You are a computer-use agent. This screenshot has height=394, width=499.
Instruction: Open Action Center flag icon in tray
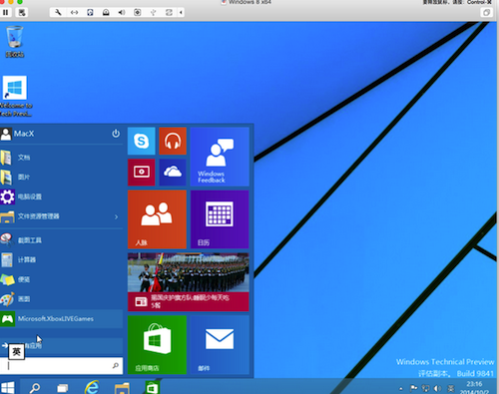[x=413, y=388]
